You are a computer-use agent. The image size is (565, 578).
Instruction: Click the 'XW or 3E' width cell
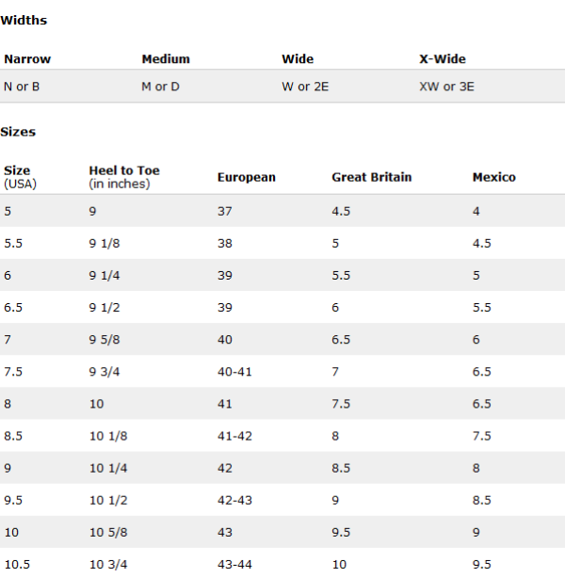coord(446,87)
